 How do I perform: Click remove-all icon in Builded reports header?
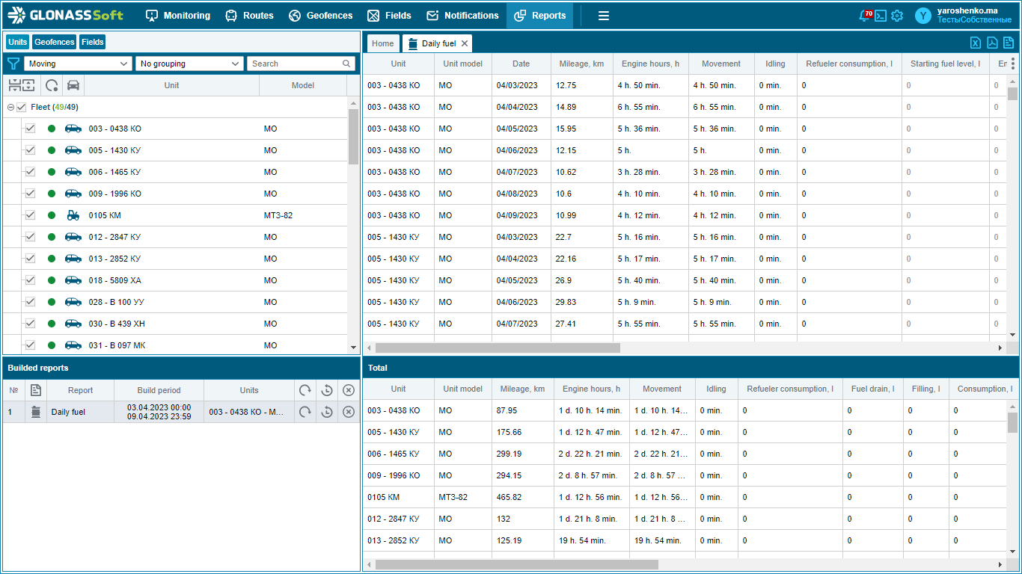pyautogui.click(x=348, y=390)
